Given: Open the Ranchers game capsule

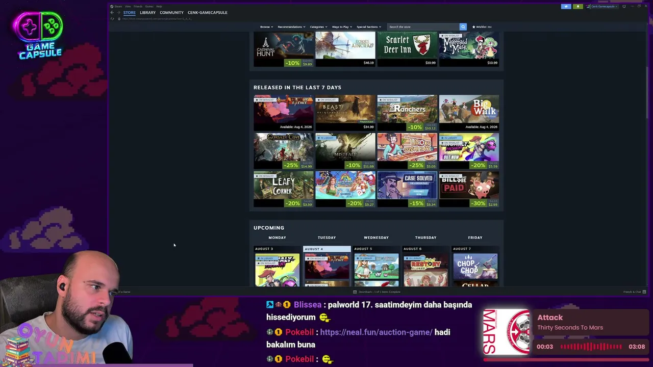Looking at the screenshot, I should [x=407, y=113].
